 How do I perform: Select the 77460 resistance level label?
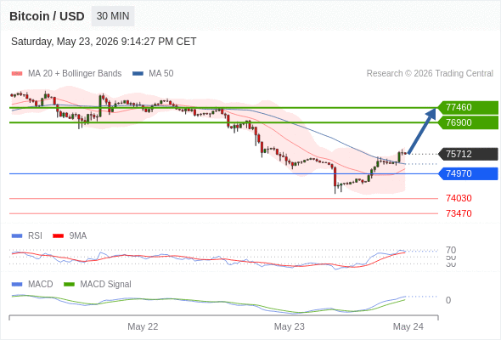468,107
